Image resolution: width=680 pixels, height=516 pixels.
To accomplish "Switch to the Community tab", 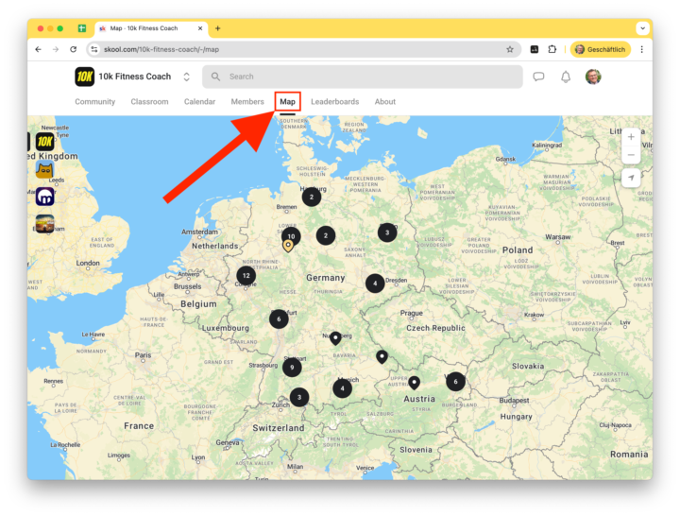I will (95, 101).
